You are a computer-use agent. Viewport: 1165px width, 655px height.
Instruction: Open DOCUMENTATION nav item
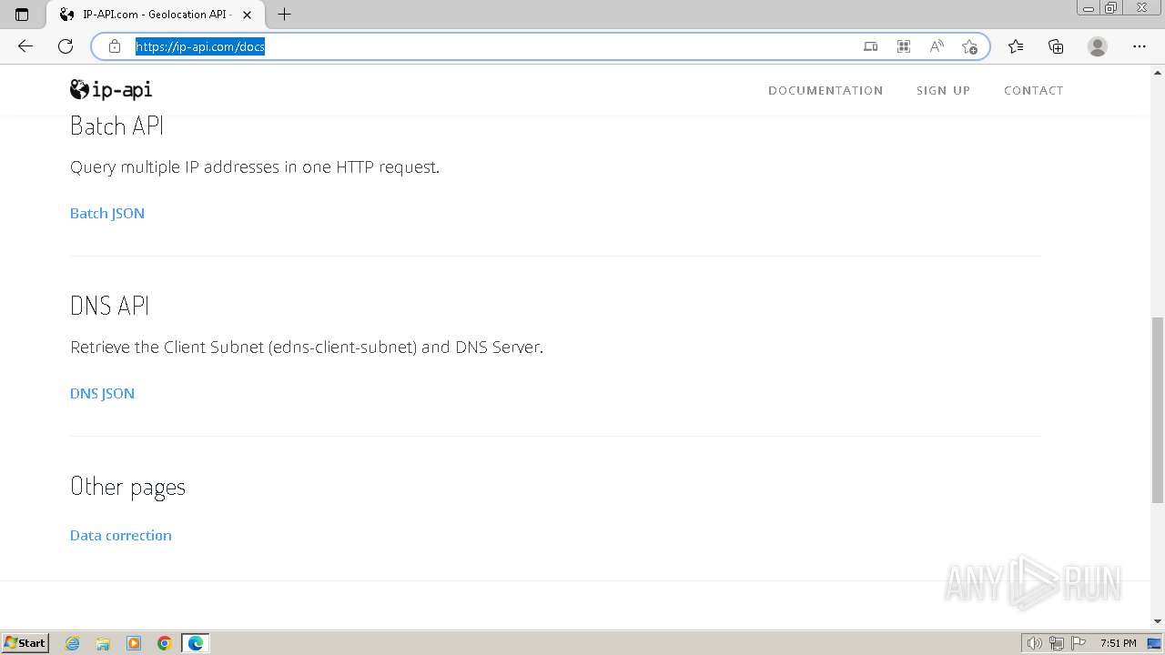[826, 90]
